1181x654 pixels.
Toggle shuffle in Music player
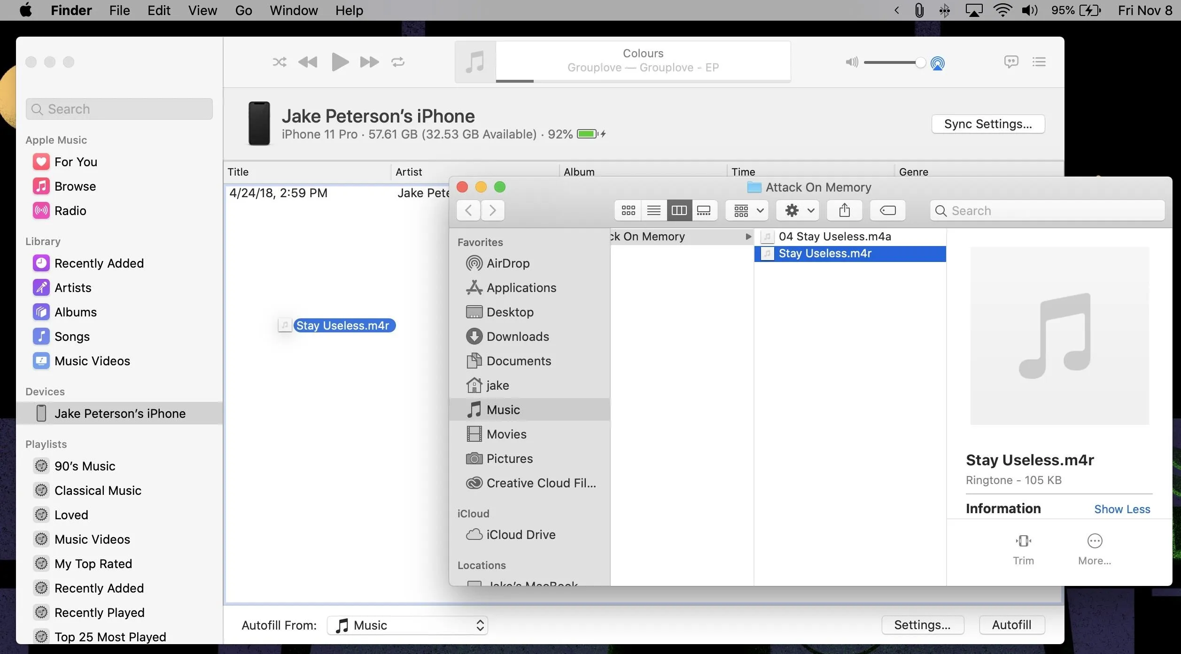pyautogui.click(x=280, y=62)
